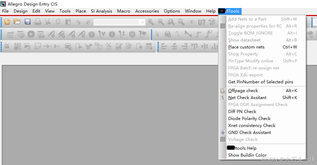Open the Window menu
This screenshot has width=317, height=165.
(193, 11)
